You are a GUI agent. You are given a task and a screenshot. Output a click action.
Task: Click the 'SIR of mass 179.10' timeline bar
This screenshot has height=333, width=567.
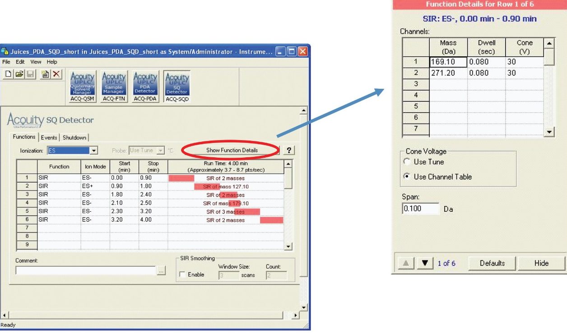(x=234, y=203)
